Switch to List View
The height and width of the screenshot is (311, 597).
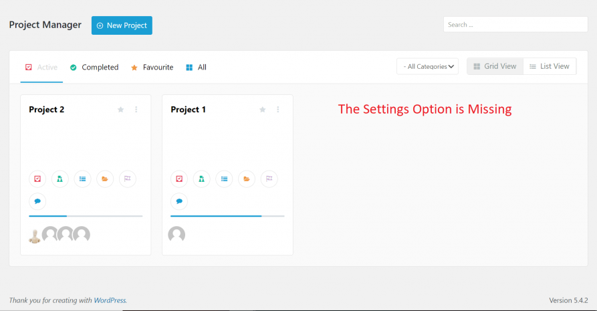pyautogui.click(x=550, y=66)
